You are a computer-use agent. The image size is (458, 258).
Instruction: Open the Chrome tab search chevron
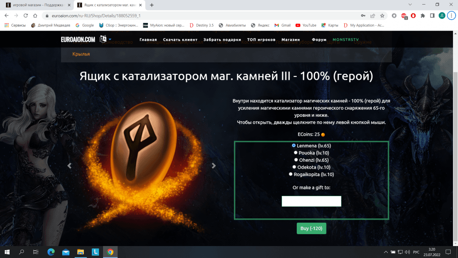click(x=410, y=5)
